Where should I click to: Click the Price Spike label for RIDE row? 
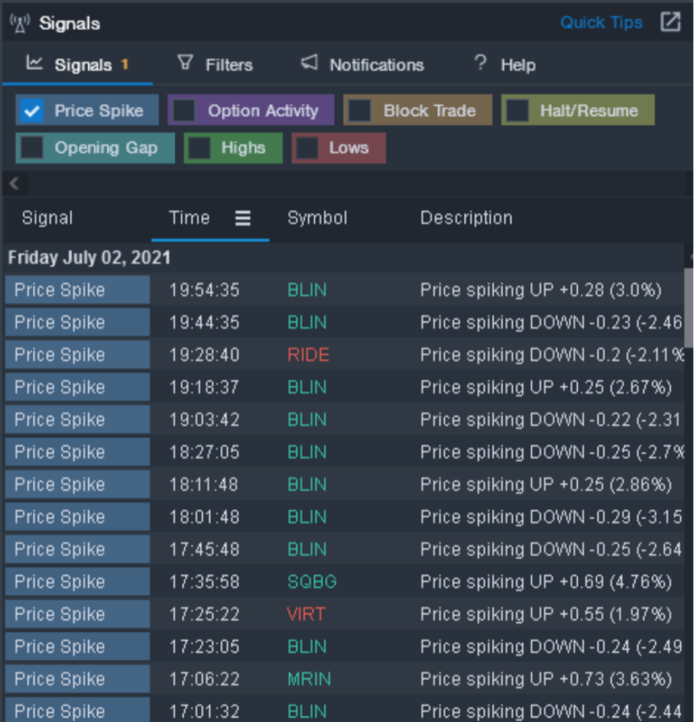(77, 355)
